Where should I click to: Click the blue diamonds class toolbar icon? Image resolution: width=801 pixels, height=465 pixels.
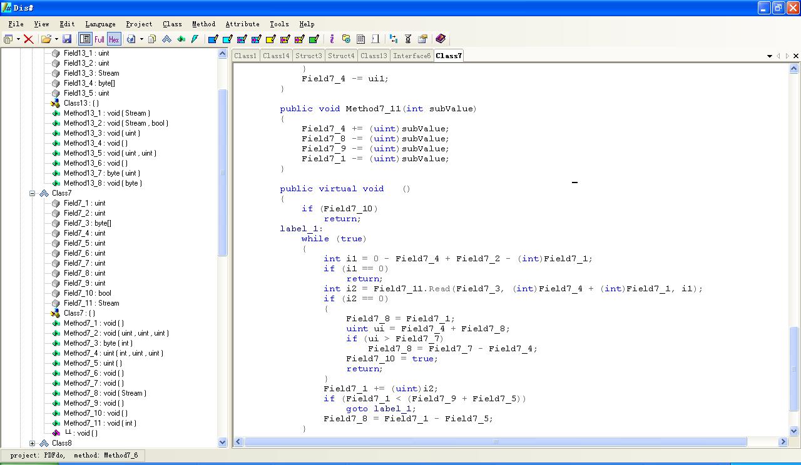pos(166,39)
